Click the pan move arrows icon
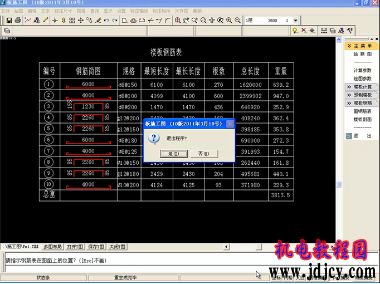380x284 pixels. coord(81,21)
